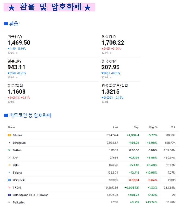Click the Ethereum diamond icon
The width and height of the screenshot is (179, 205).
(9, 143)
